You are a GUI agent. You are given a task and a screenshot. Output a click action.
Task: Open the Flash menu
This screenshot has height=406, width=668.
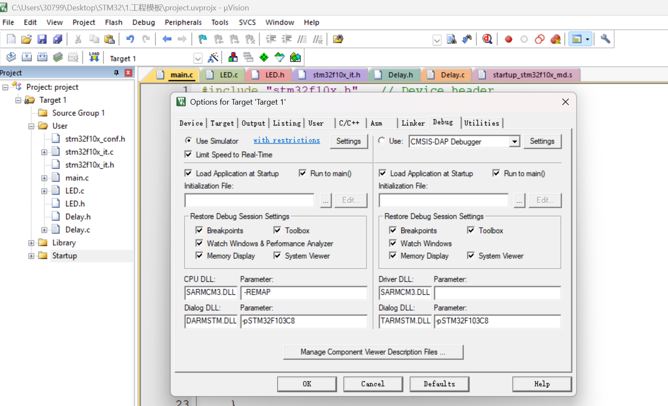tap(113, 22)
